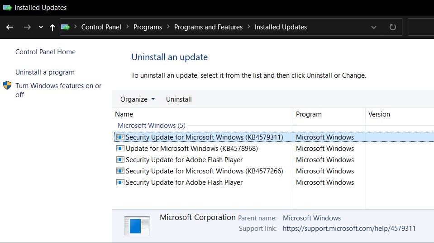The width and height of the screenshot is (434, 243).
Task: Click the Parent name value Microsoft Windows
Action: click(312, 218)
